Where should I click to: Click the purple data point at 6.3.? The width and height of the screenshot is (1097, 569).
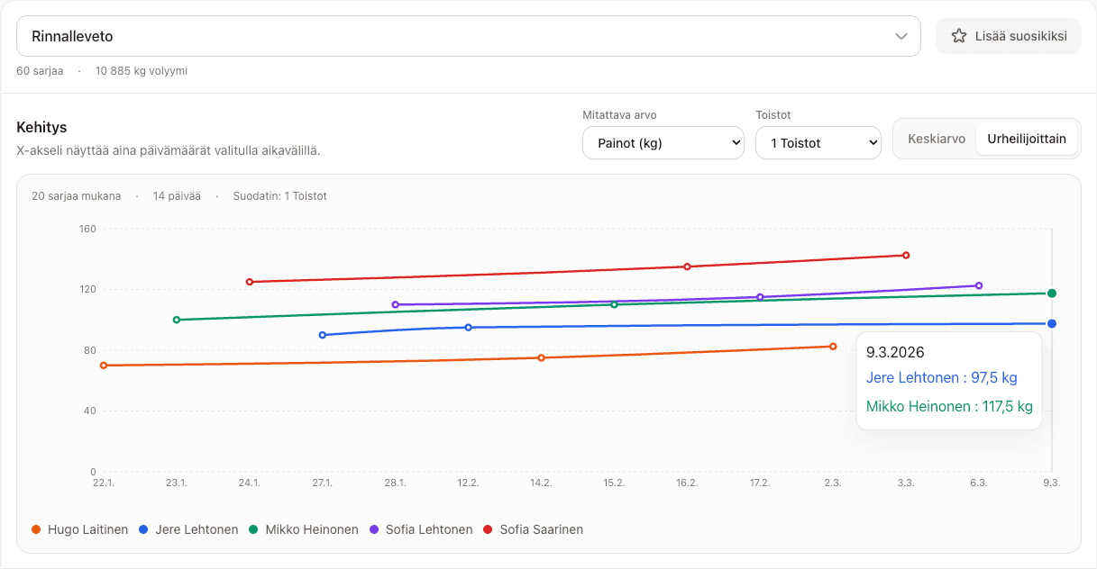tap(979, 285)
